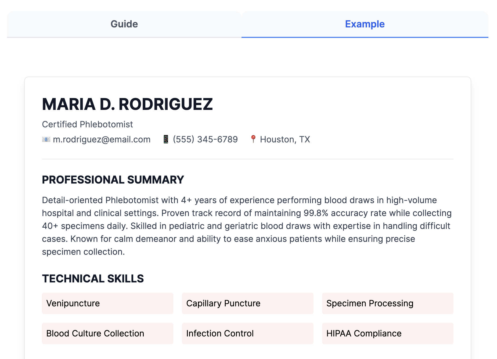Click the phone number (555) 345-6789
The height and width of the screenshot is (359, 497).
click(x=205, y=139)
